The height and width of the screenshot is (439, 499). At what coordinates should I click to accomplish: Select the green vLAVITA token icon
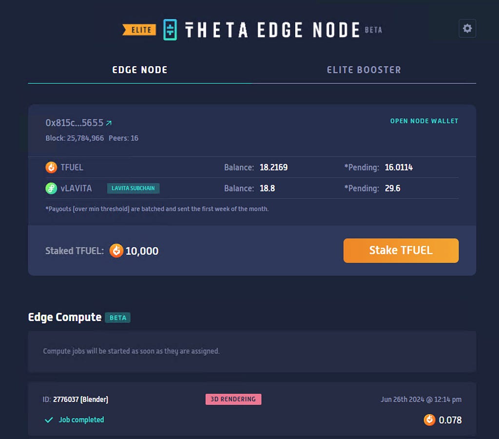[52, 188]
